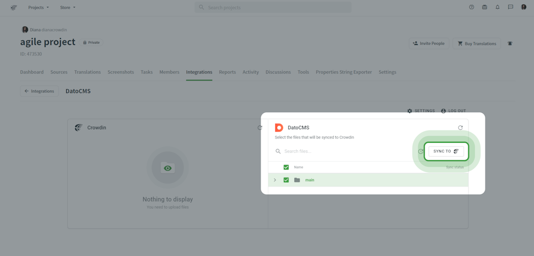Refresh the Crowdin panel files
The height and width of the screenshot is (256, 534).
click(x=260, y=128)
